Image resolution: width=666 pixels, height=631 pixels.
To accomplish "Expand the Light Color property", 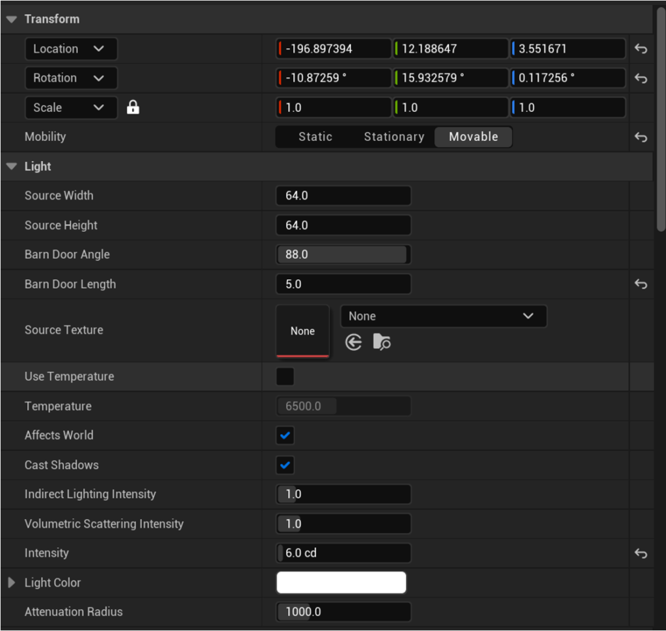I will [x=12, y=583].
